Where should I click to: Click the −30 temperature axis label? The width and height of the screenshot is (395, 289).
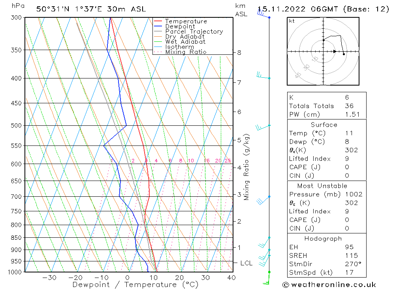pos(49,278)
